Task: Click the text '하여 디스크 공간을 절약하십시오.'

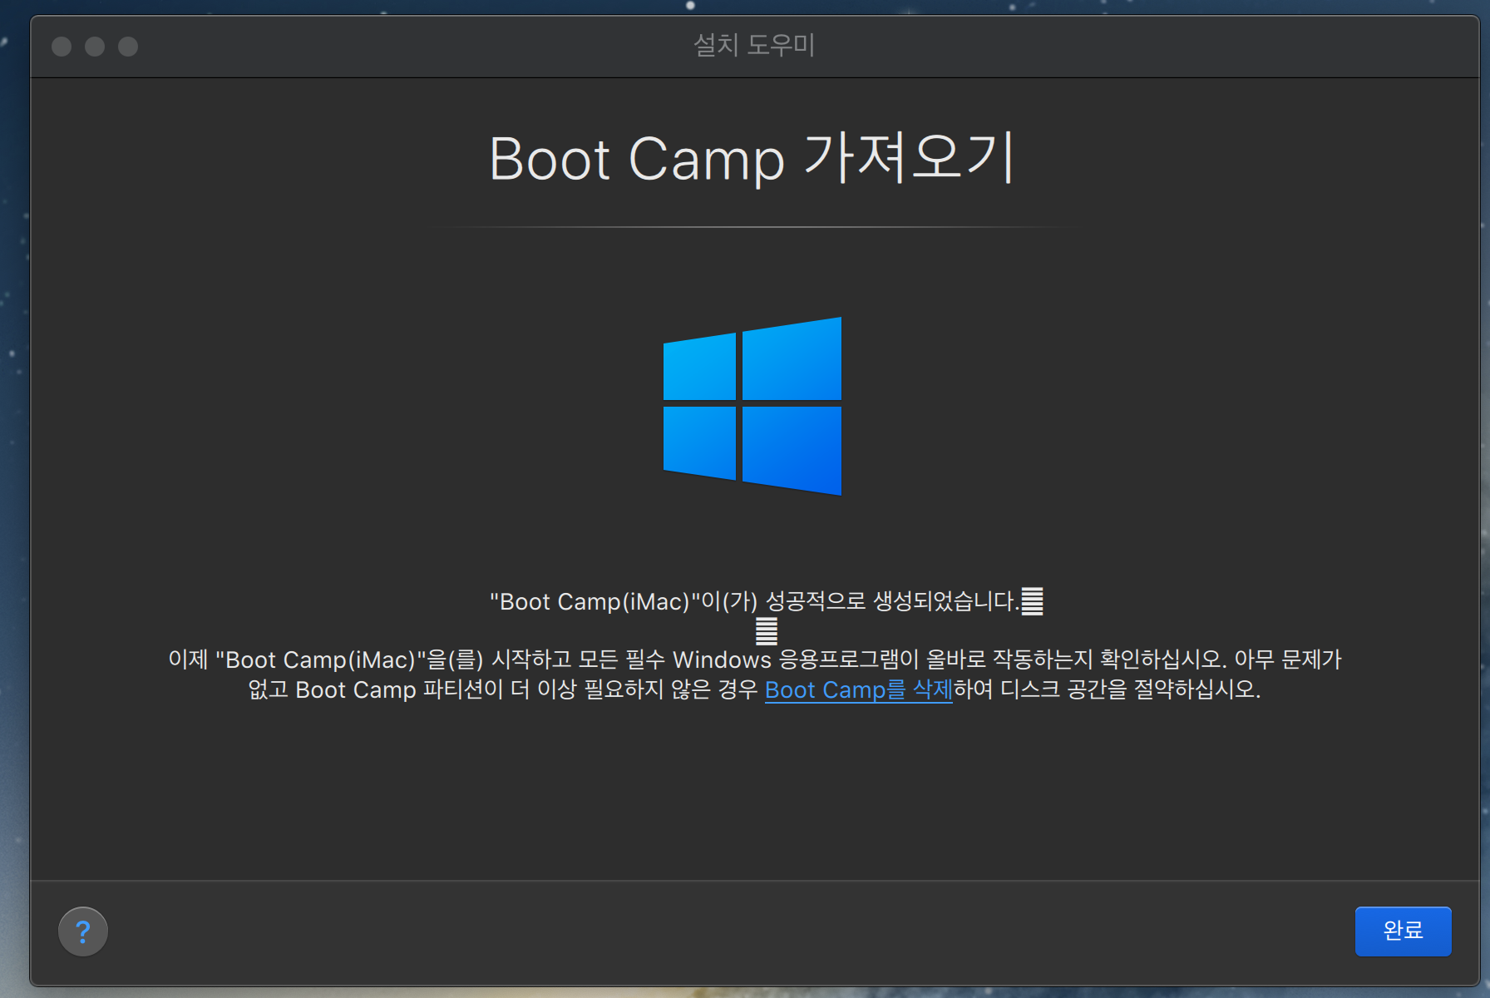Action: tap(1108, 689)
